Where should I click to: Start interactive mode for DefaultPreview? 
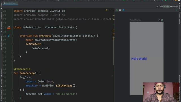click(159, 20)
